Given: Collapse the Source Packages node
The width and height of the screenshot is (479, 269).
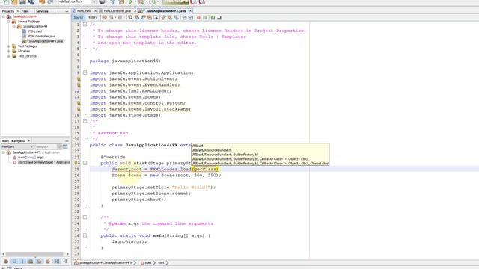Looking at the screenshot, I should [9, 22].
